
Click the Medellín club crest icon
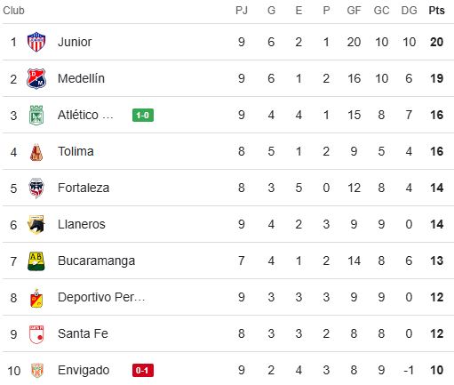click(x=36, y=78)
